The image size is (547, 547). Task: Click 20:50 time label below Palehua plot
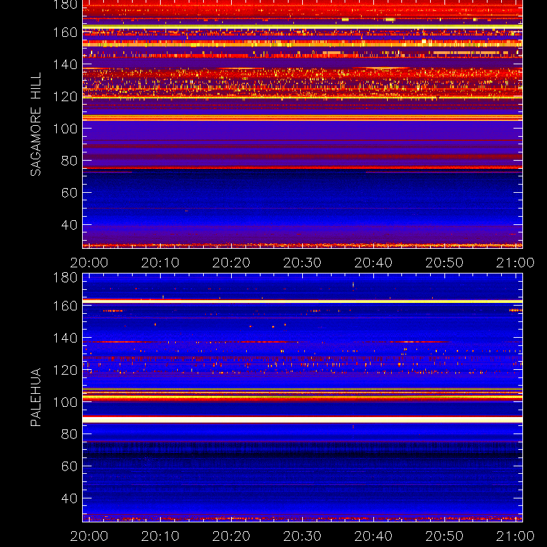click(444, 536)
